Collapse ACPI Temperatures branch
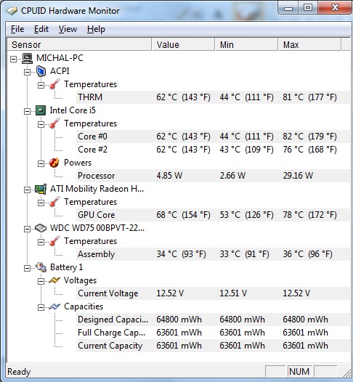353x382 pixels. [x=41, y=85]
